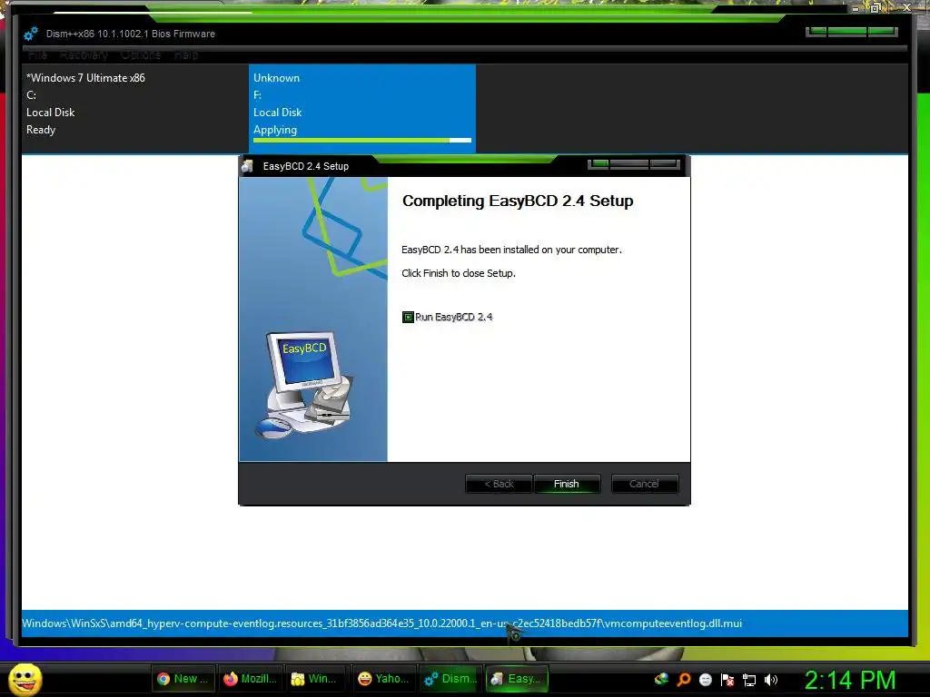Open the network tray icon
This screenshot has width=930, height=697.
coord(749,680)
